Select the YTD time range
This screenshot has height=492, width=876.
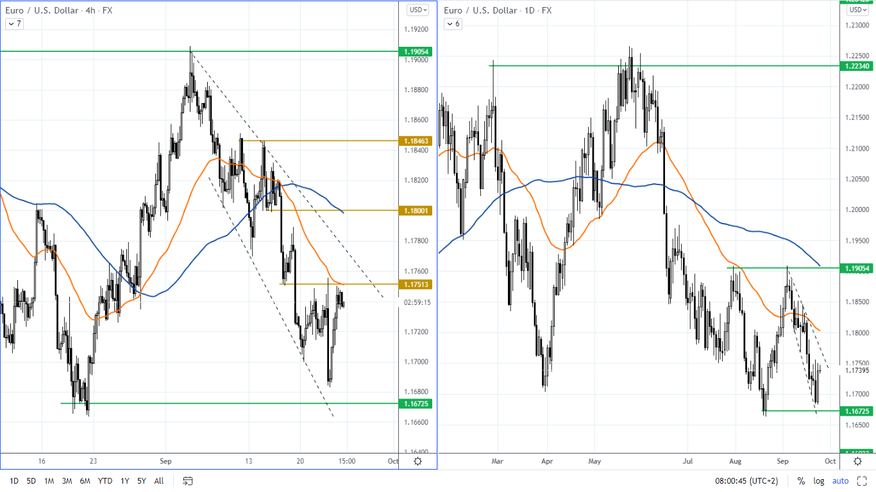[105, 480]
